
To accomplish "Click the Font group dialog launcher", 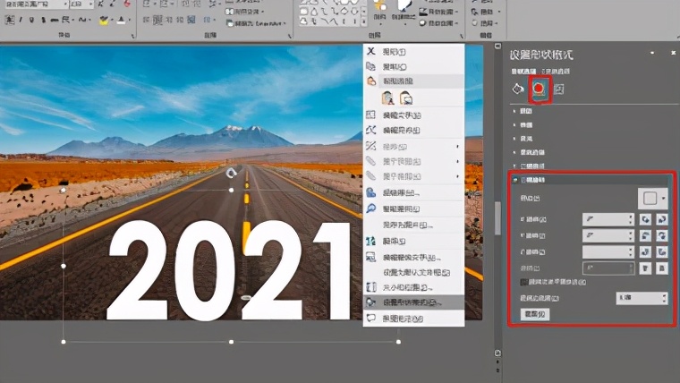I will point(133,36).
